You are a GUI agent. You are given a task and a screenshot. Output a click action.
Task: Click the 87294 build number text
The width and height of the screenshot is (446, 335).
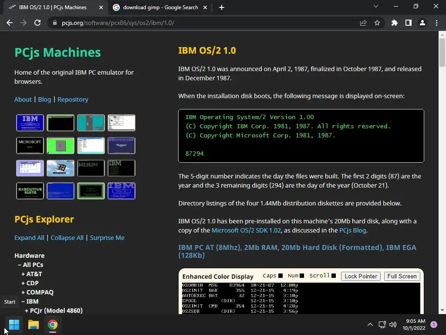195,154
